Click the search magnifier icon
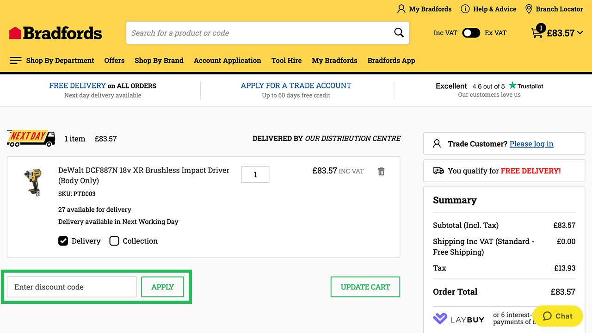Viewport: 592px width, 333px height. coord(399,33)
